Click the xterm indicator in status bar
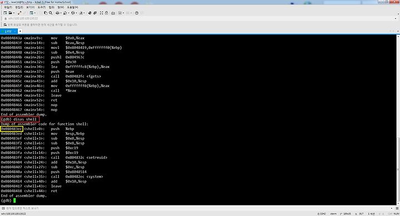This screenshot has height=216, width=400. tap(333, 214)
